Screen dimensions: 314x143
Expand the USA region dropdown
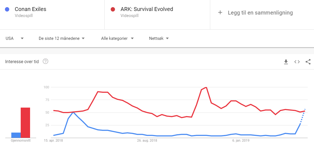tap(15, 38)
